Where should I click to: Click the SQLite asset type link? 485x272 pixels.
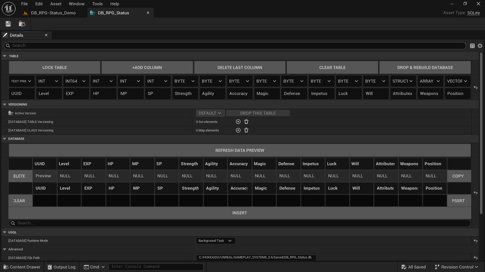click(474, 13)
